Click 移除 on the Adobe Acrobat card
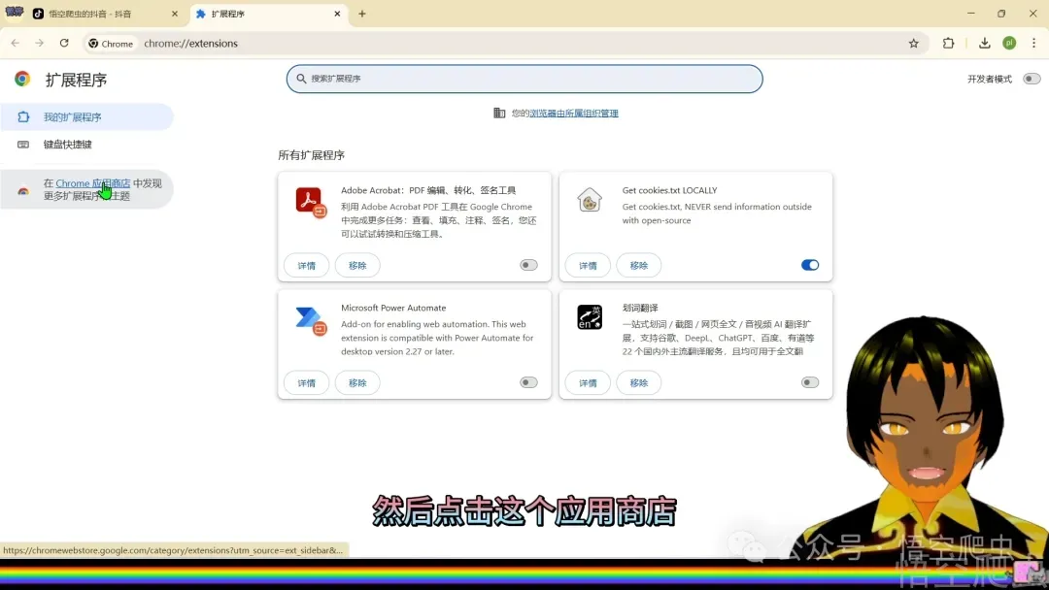The image size is (1049, 590). coord(357,264)
